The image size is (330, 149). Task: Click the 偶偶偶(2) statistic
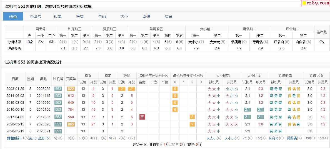294,138
